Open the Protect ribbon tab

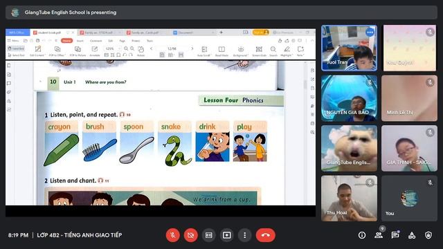[x=136, y=41]
